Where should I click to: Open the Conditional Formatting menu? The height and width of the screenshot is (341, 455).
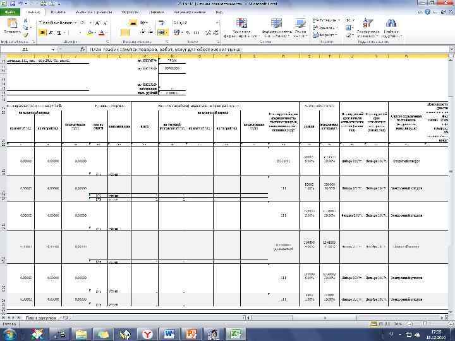pyautogui.click(x=241, y=28)
